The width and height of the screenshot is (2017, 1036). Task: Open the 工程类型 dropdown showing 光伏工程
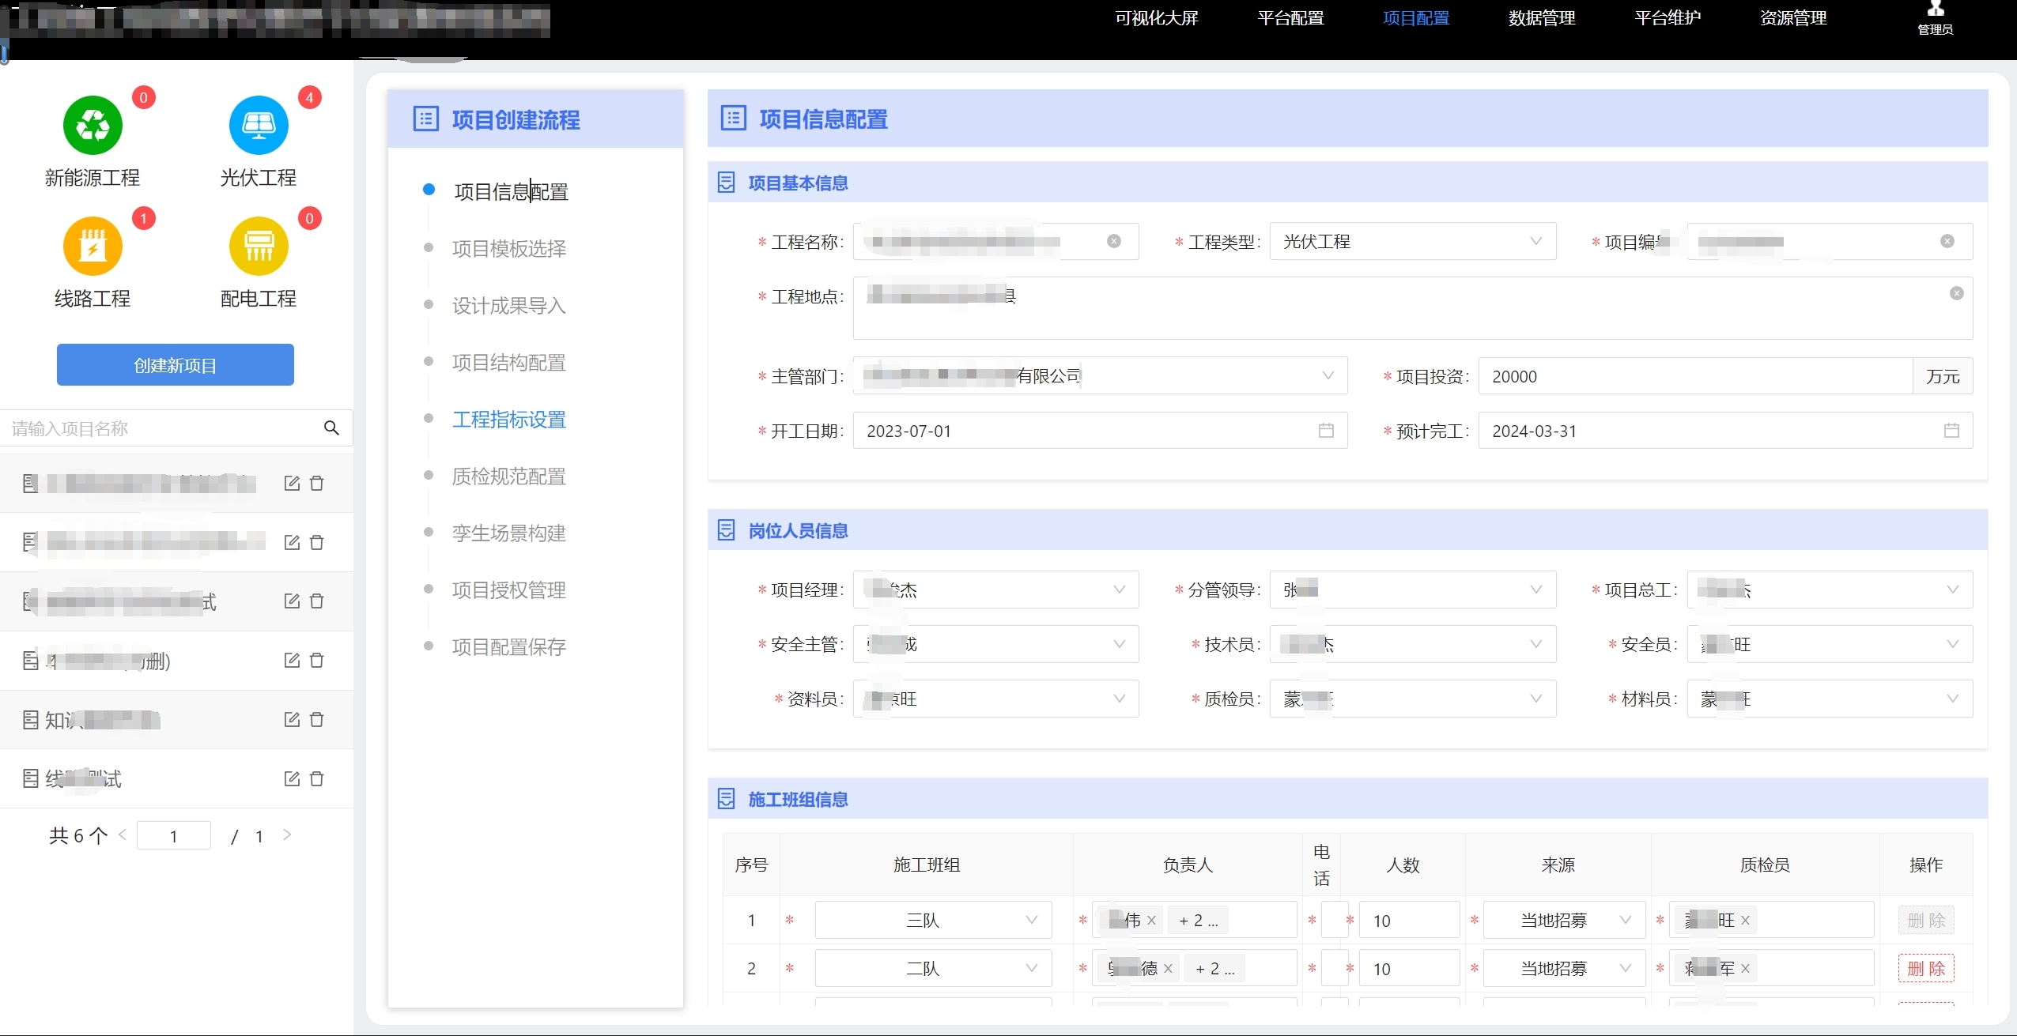coord(1413,241)
